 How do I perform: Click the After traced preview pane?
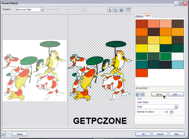[x=100, y=70]
